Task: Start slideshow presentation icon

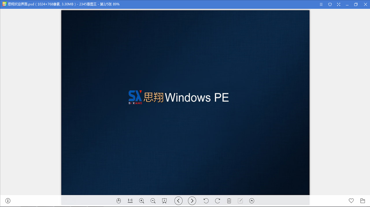Action: point(164,201)
